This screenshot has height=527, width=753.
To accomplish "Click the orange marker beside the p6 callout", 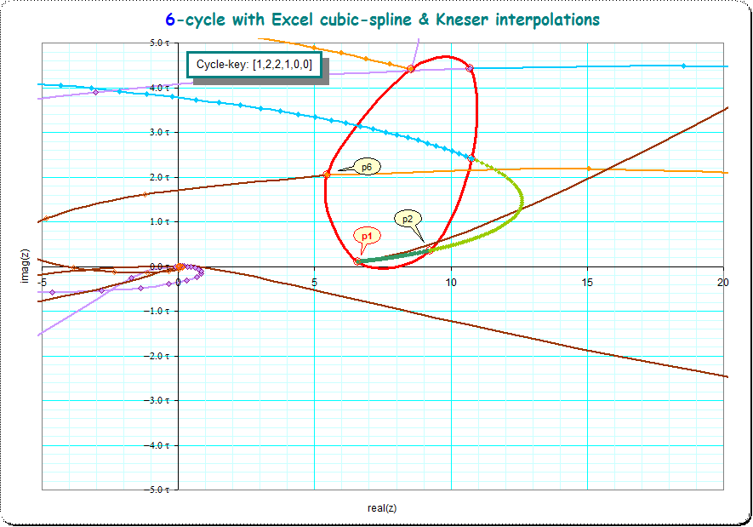I will pyautogui.click(x=327, y=175).
